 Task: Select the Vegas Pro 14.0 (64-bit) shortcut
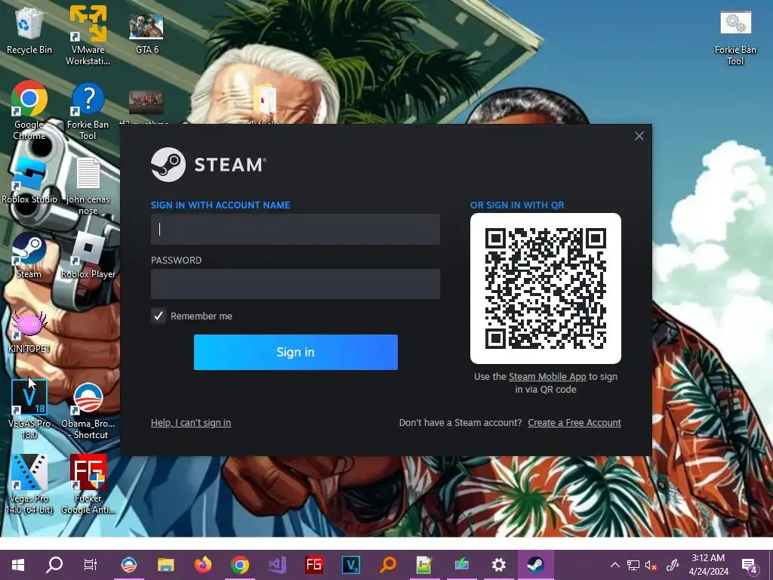click(29, 483)
